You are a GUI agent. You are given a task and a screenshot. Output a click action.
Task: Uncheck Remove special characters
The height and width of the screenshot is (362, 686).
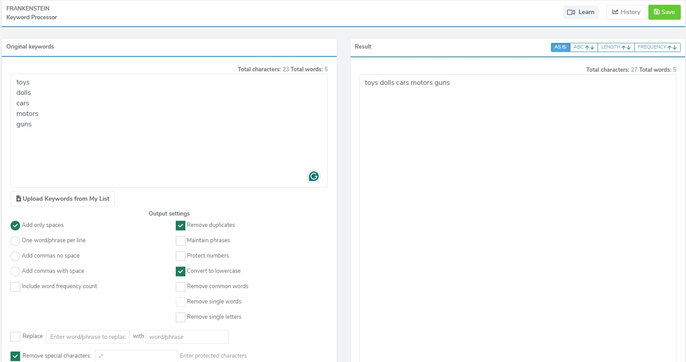(x=15, y=356)
